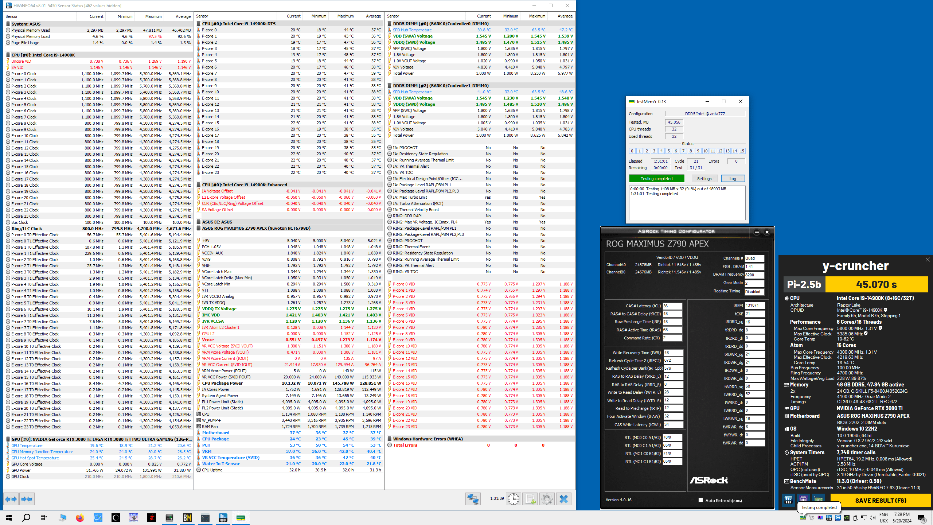The height and width of the screenshot is (525, 933).
Task: Open the Windows notification center icon
Action: (x=922, y=518)
